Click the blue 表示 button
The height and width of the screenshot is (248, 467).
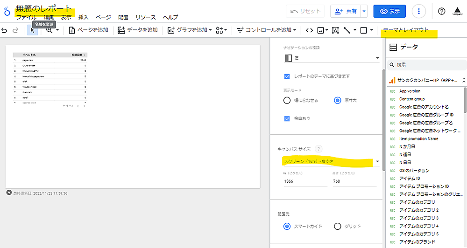[x=389, y=11]
